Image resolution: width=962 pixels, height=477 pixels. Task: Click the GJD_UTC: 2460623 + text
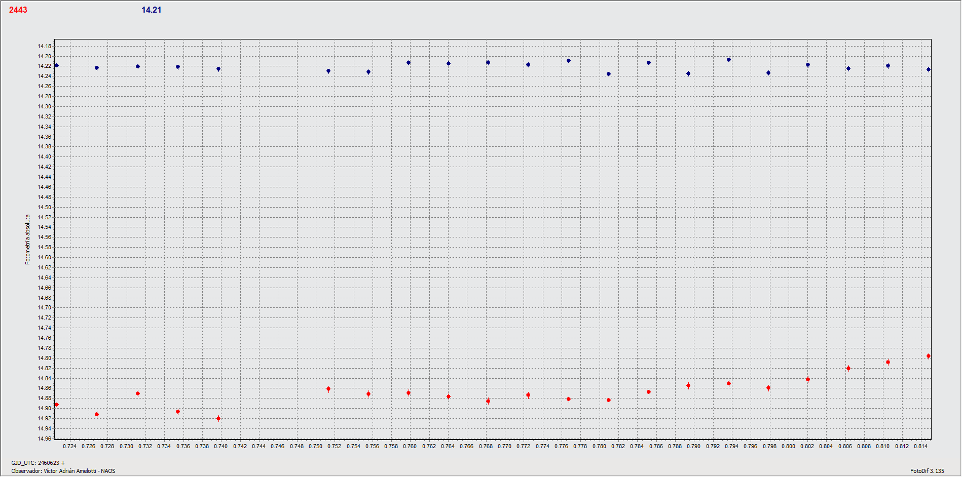click(38, 463)
